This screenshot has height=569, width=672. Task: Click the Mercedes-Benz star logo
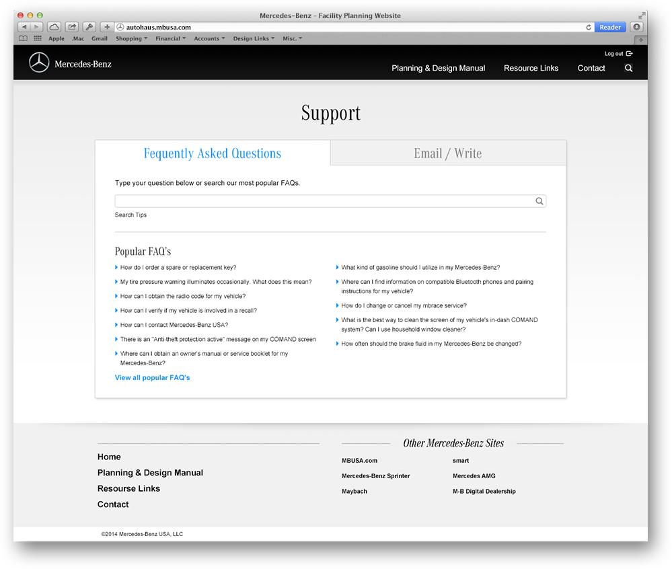point(39,63)
